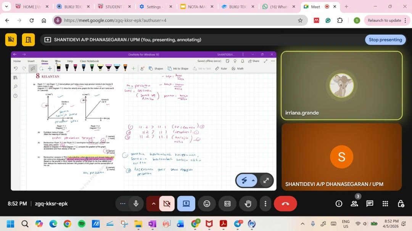The height and width of the screenshot is (231, 412).
Task: Open the feed sticky note icon
Action: click(227, 61)
